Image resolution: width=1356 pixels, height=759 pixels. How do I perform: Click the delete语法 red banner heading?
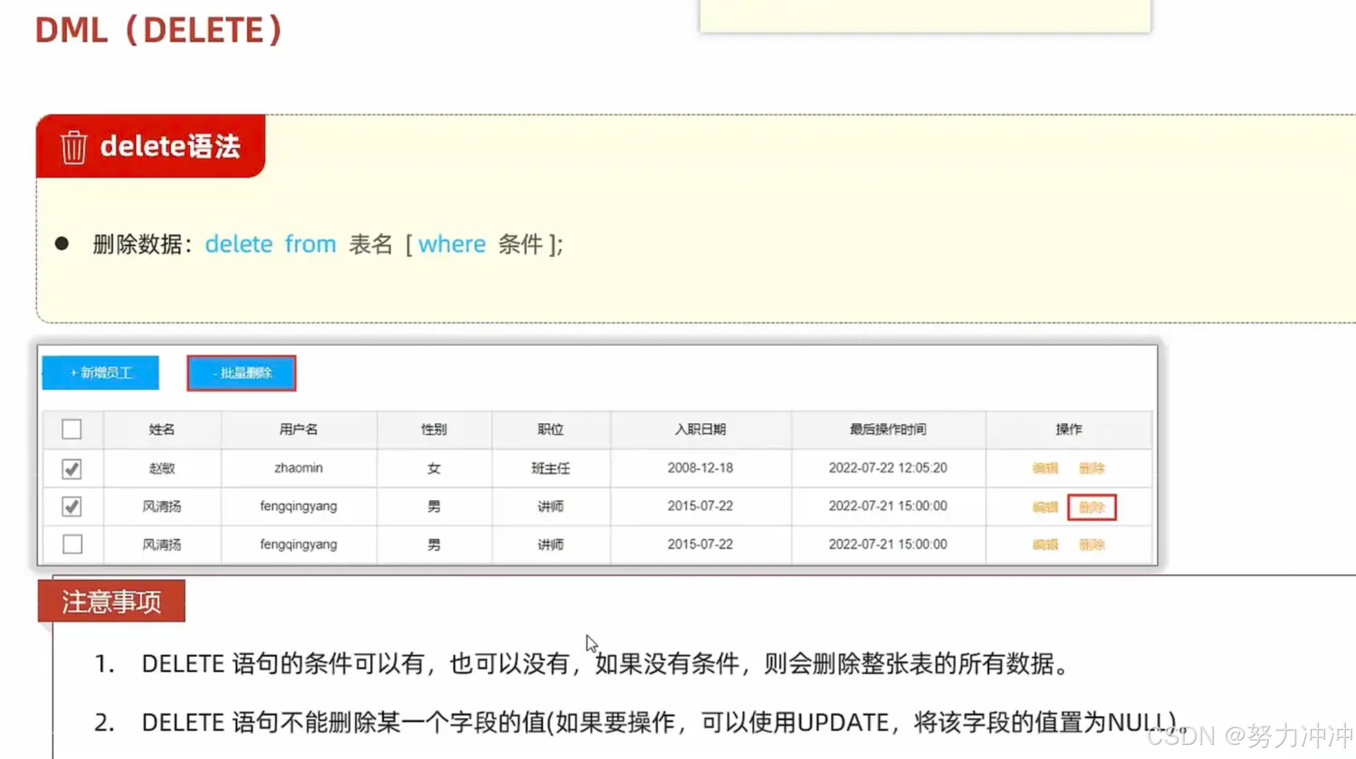[x=170, y=146]
